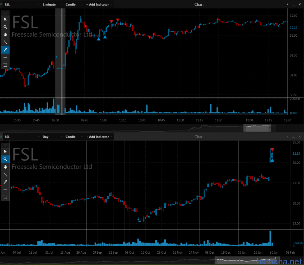Click the first red sell marker on 1 minute chart

tap(111, 21)
